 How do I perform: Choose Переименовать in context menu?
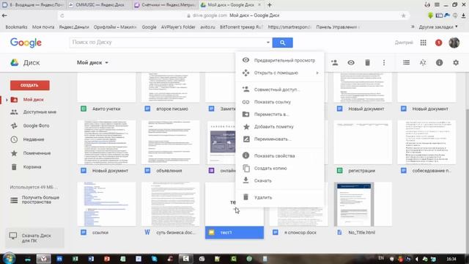pyautogui.click(x=280, y=139)
